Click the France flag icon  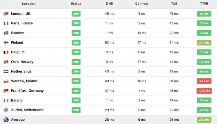coord(6,23)
